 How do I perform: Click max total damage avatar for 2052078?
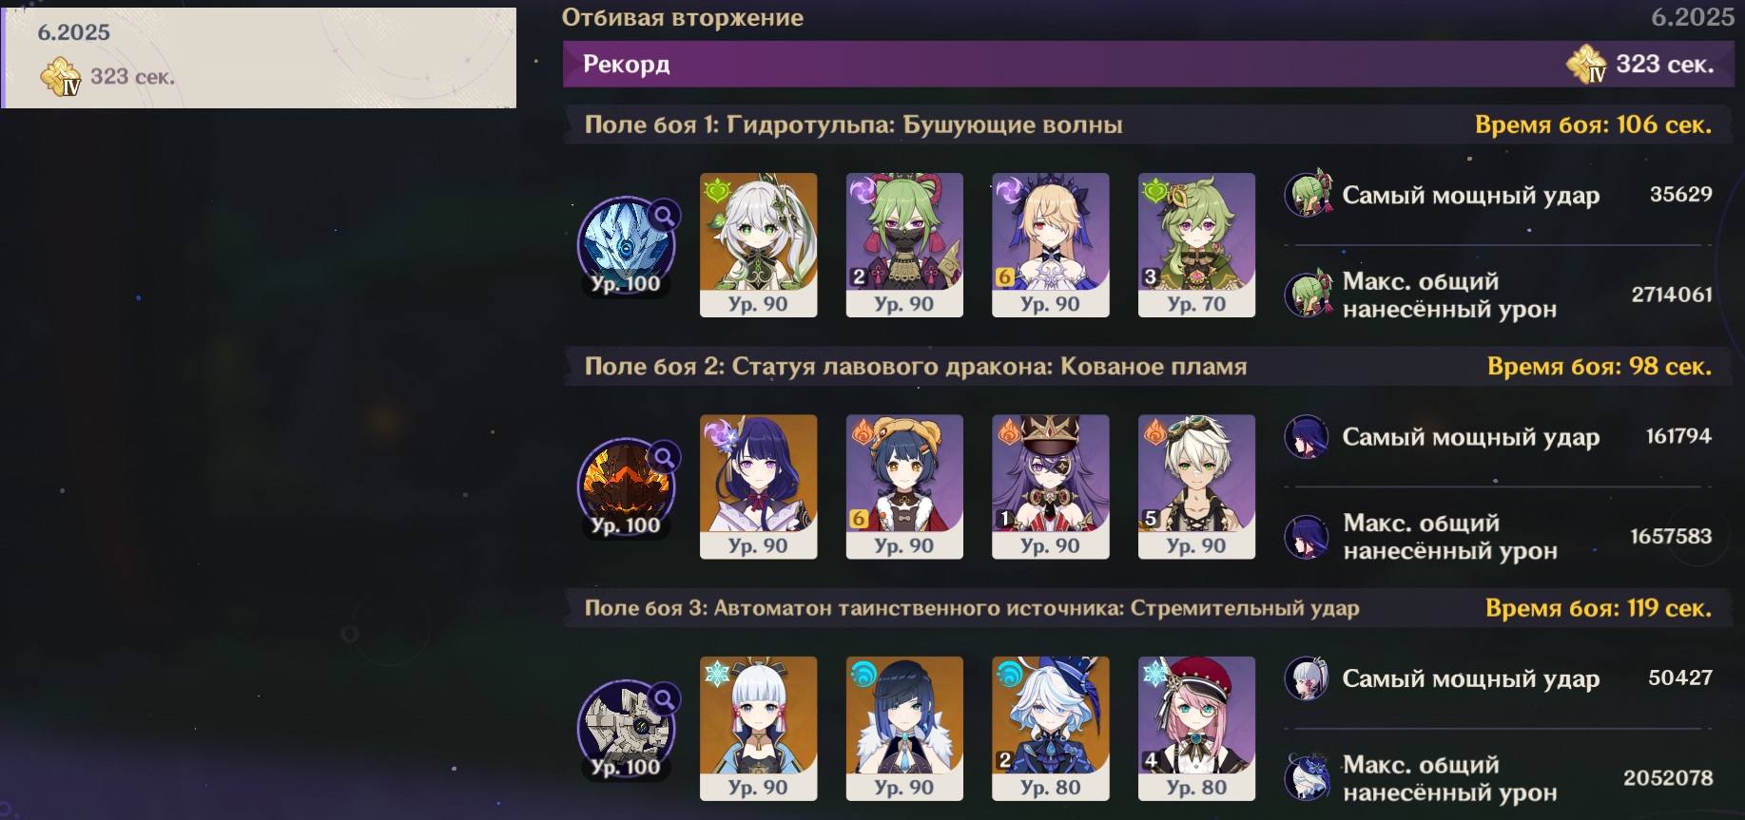point(1308,778)
